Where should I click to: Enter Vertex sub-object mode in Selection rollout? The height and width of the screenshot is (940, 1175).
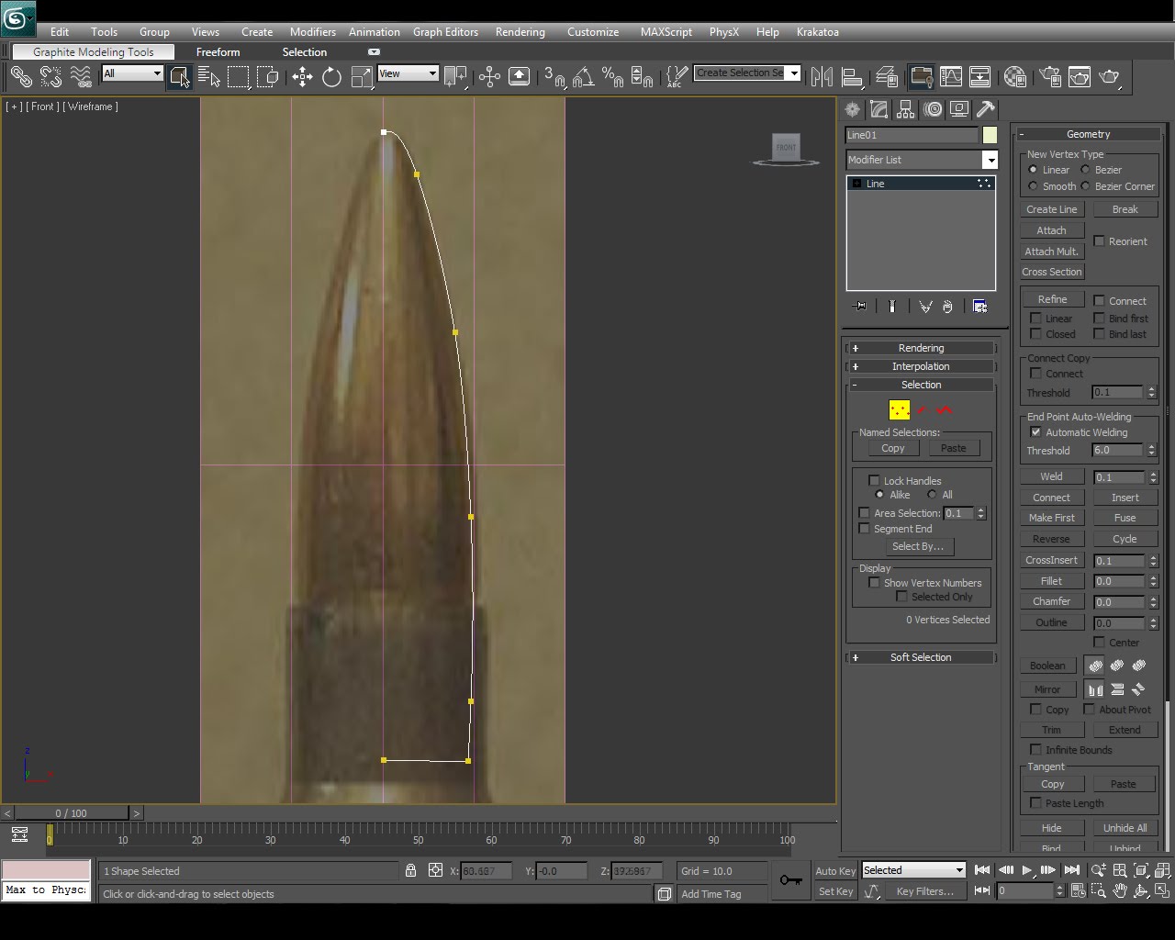899,410
